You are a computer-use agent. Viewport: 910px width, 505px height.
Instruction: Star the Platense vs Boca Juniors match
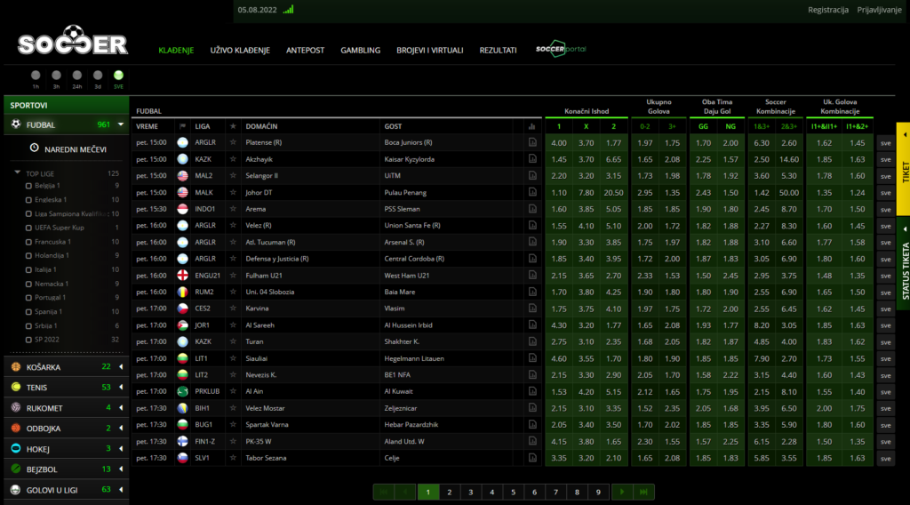[x=233, y=142]
